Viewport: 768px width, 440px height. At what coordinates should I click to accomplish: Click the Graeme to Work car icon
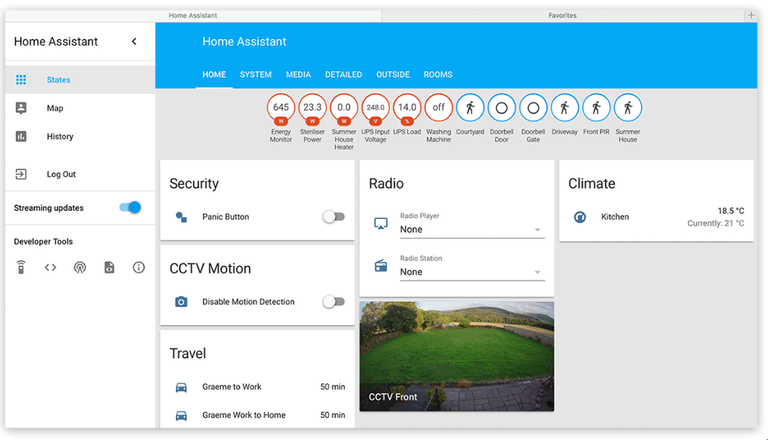click(181, 387)
